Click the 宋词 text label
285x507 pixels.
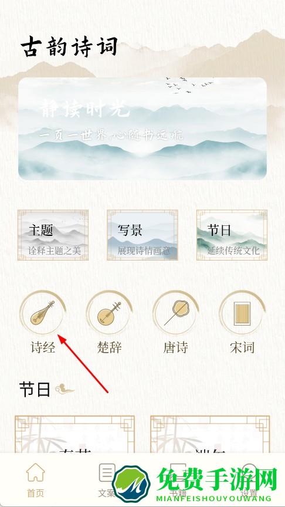click(x=242, y=347)
